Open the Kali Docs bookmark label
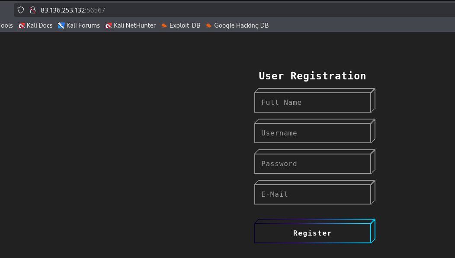455x258 pixels. point(39,25)
